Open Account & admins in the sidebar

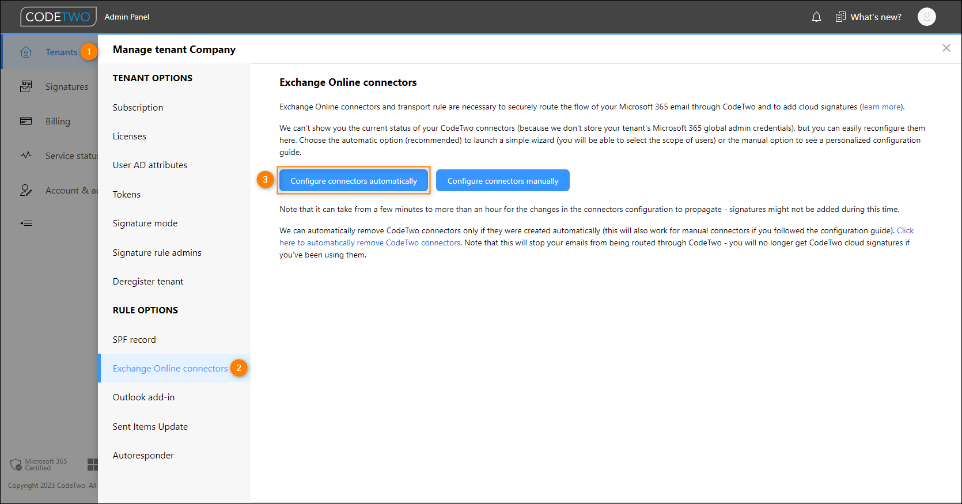pos(71,191)
